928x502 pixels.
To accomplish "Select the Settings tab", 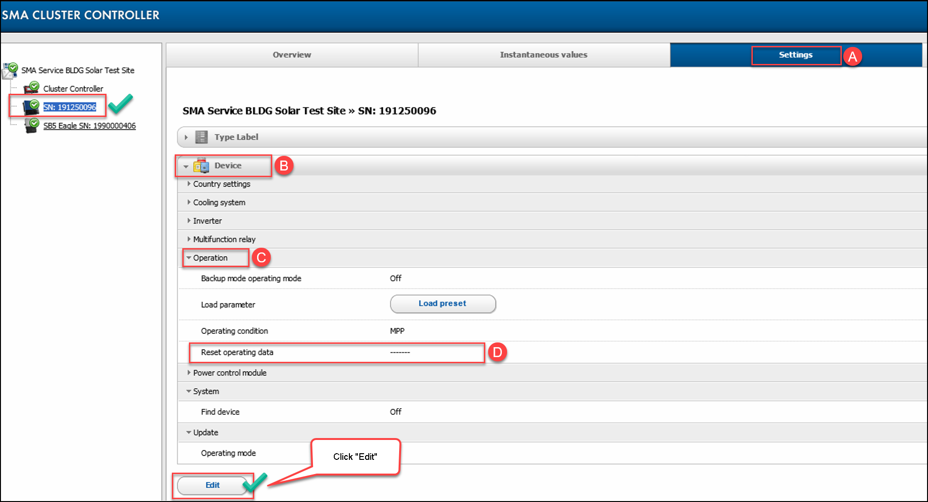I will 795,55.
